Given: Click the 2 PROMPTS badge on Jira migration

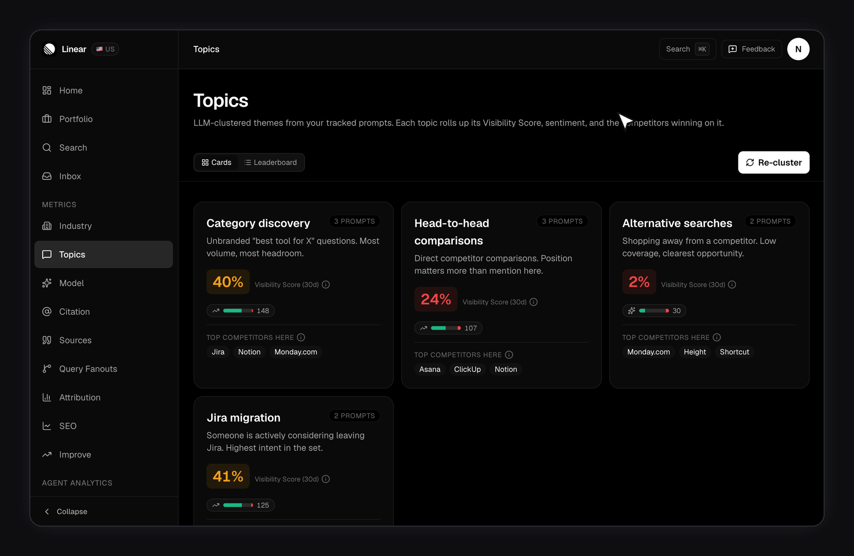Looking at the screenshot, I should tap(354, 416).
